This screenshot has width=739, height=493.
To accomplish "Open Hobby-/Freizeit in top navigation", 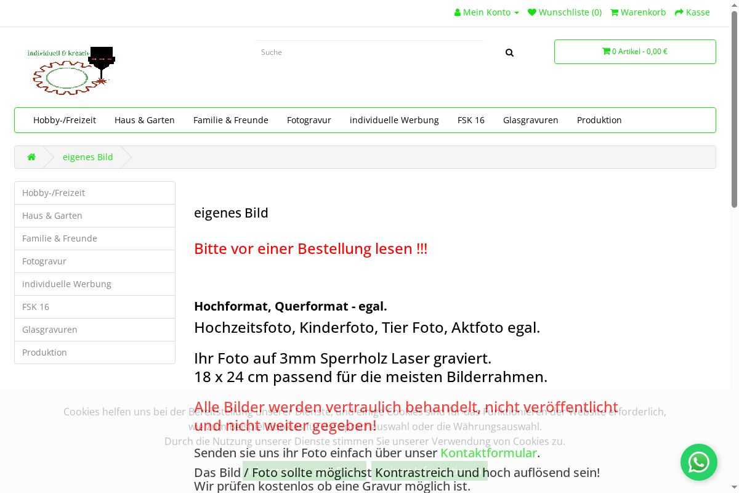I will (x=65, y=120).
